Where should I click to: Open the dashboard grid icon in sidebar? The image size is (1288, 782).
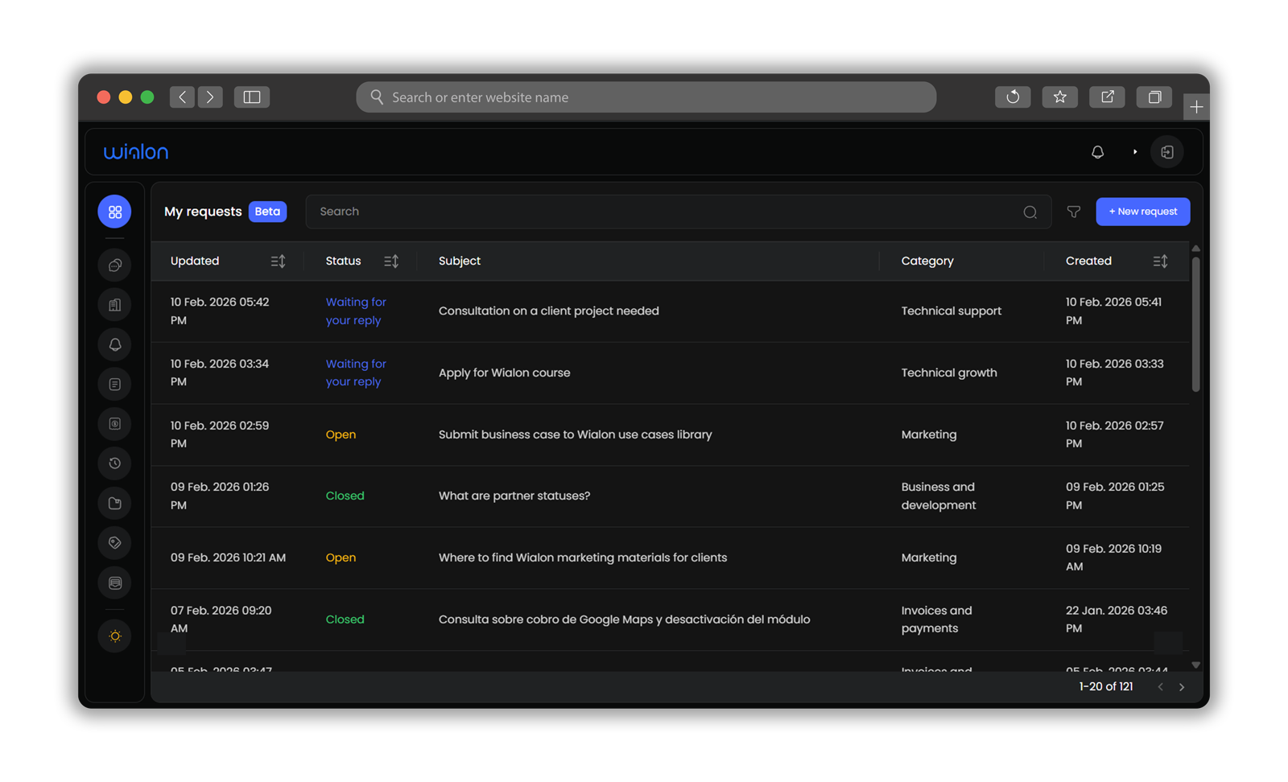tap(115, 212)
